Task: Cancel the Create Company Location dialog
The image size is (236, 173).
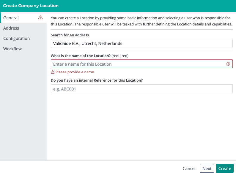Action: (x=189, y=168)
